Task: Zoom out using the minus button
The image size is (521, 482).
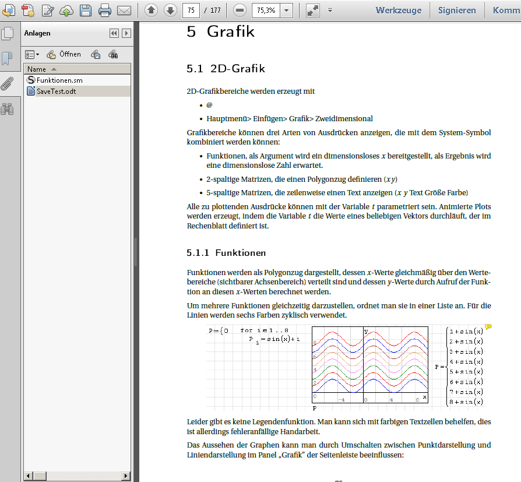Action: (240, 10)
